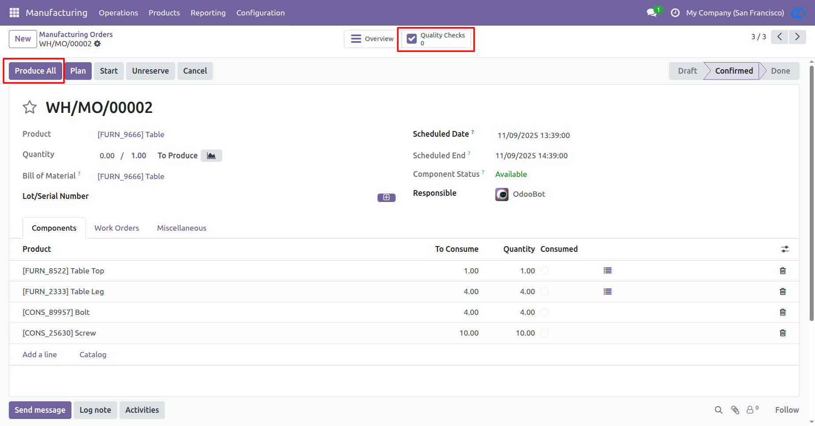Viewport: 815px width, 426px height.
Task: Click the Unreserve button
Action: point(150,71)
